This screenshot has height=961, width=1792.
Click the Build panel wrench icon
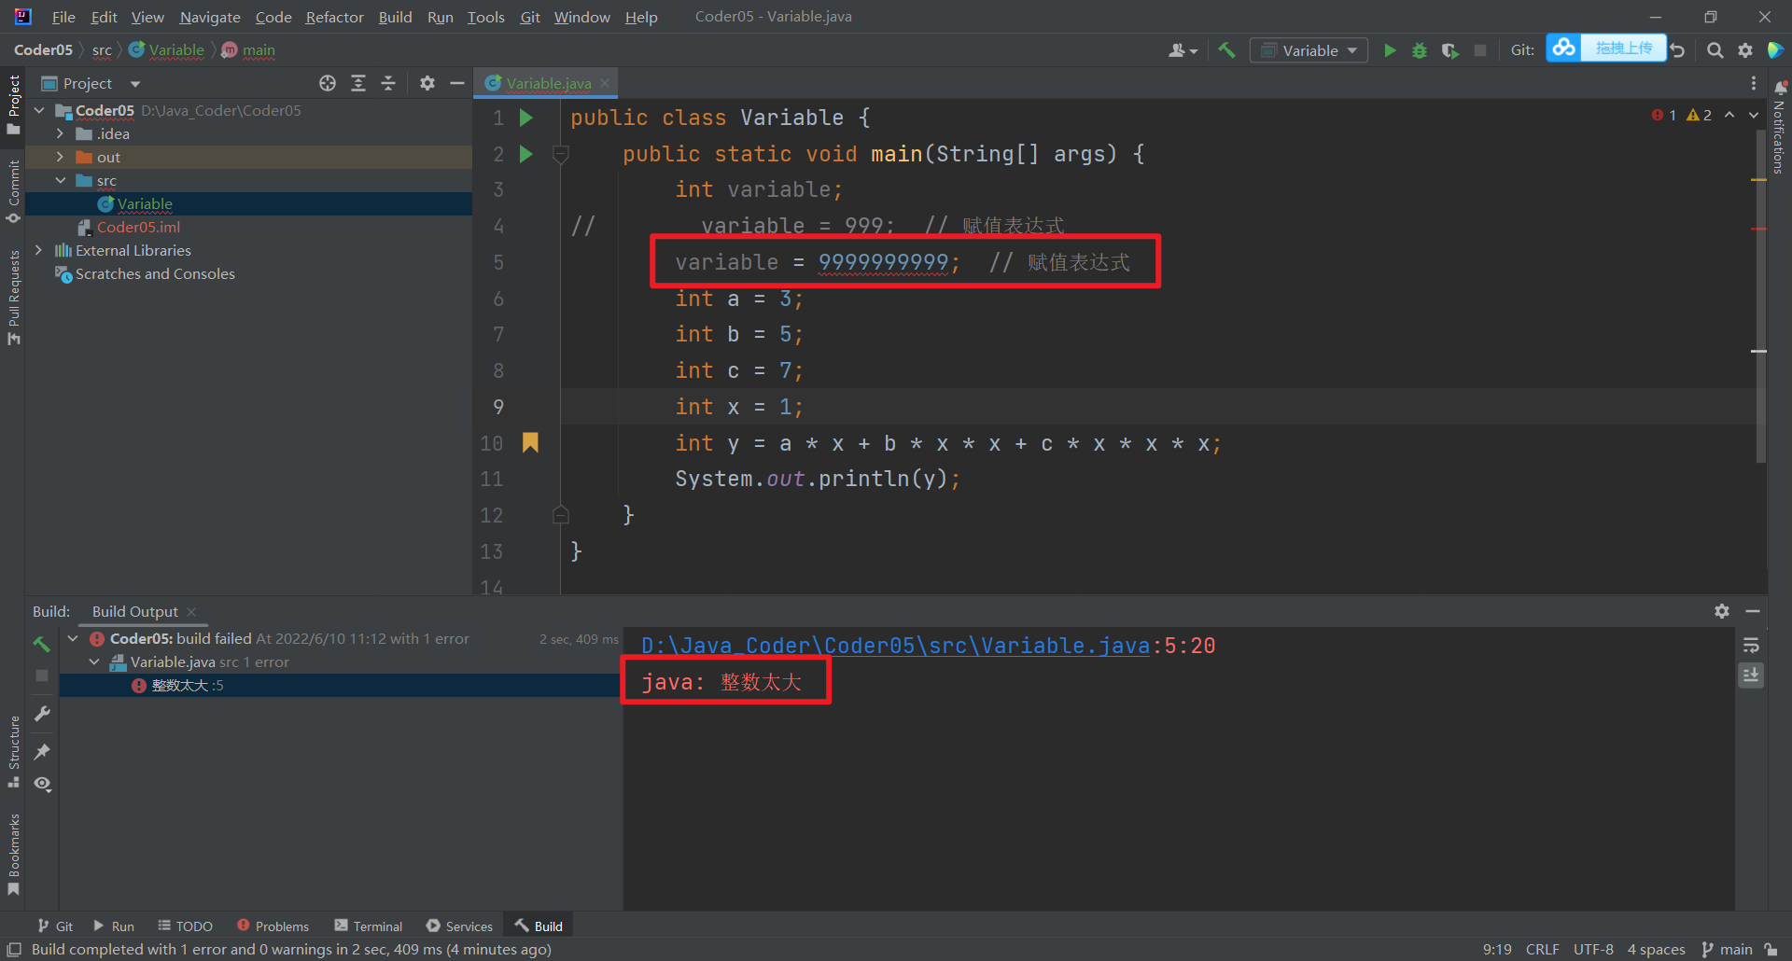[x=42, y=714]
